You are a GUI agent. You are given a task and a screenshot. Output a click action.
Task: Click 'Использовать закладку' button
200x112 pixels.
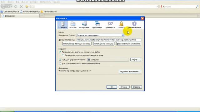pyautogui.click(x=103, y=44)
